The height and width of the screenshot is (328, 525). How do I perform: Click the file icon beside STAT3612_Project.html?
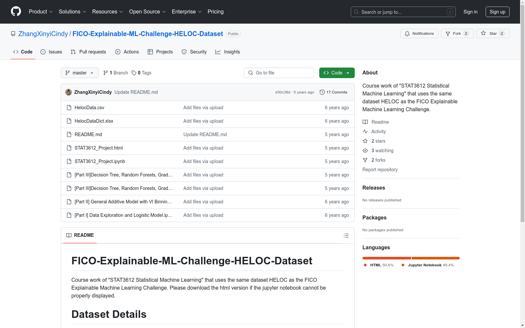pyautogui.click(x=69, y=148)
